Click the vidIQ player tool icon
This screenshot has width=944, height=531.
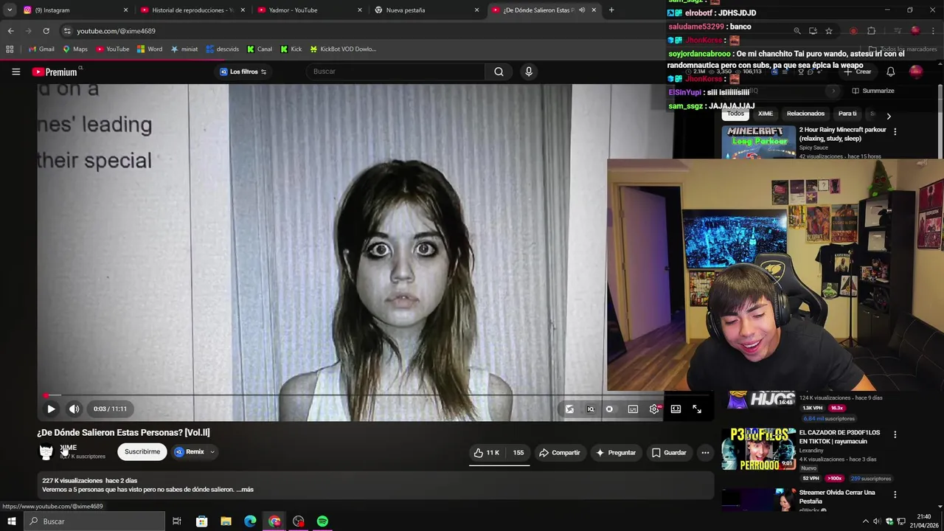(x=590, y=409)
